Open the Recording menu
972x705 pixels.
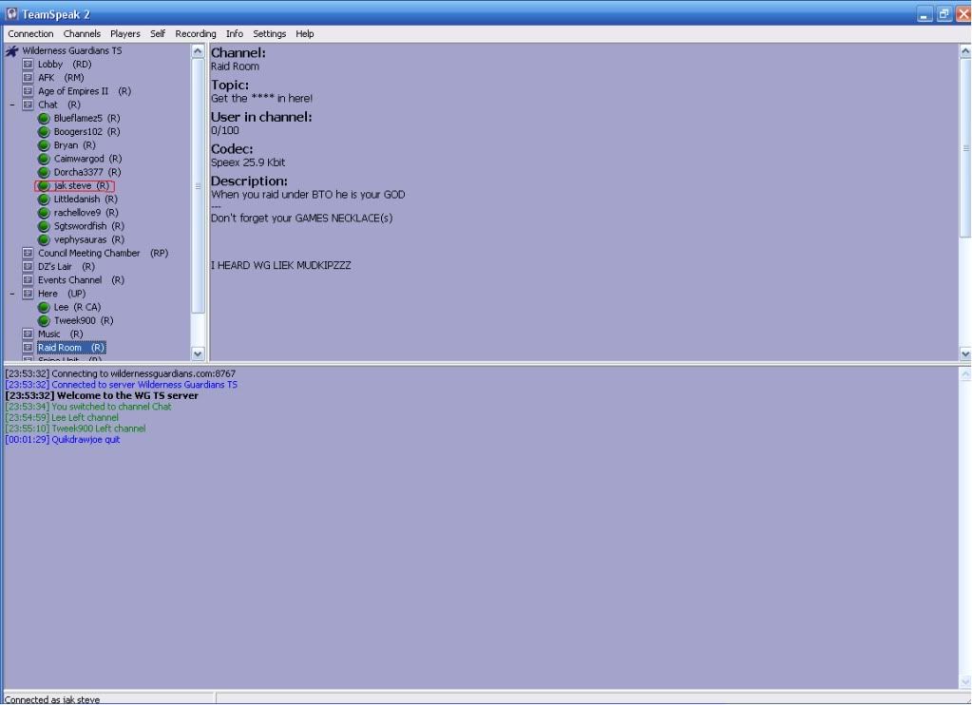[x=196, y=33]
